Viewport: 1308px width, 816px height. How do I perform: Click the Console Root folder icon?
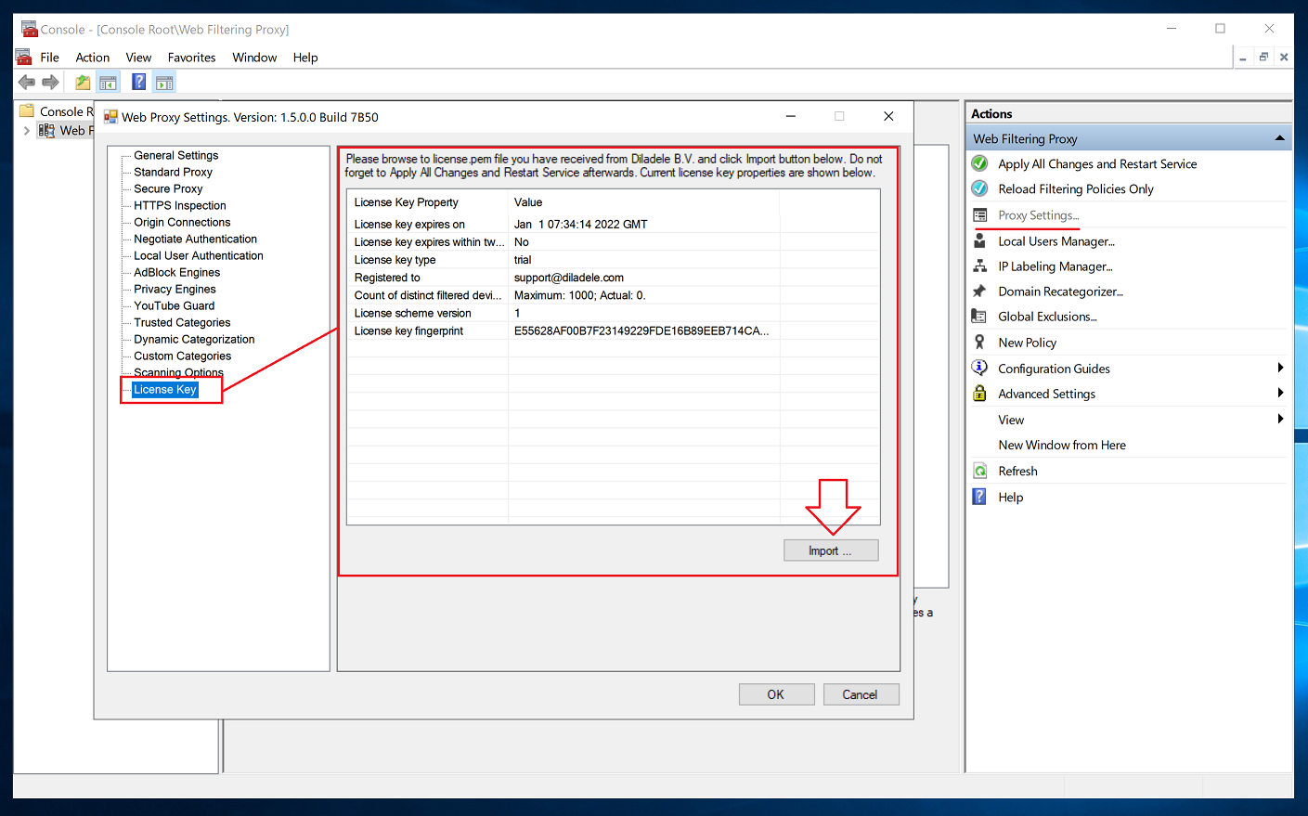[x=27, y=110]
